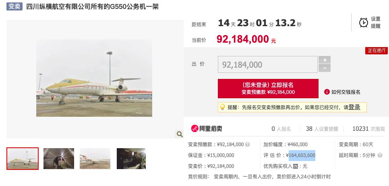Screen dimensions: 389x186
Task: Click the question mark next to 延时周期
Action: pyautogui.click(x=380, y=155)
